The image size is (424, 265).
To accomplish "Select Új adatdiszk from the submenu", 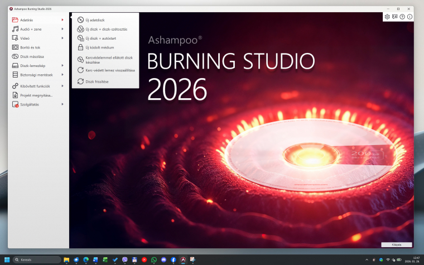I will point(95,20).
